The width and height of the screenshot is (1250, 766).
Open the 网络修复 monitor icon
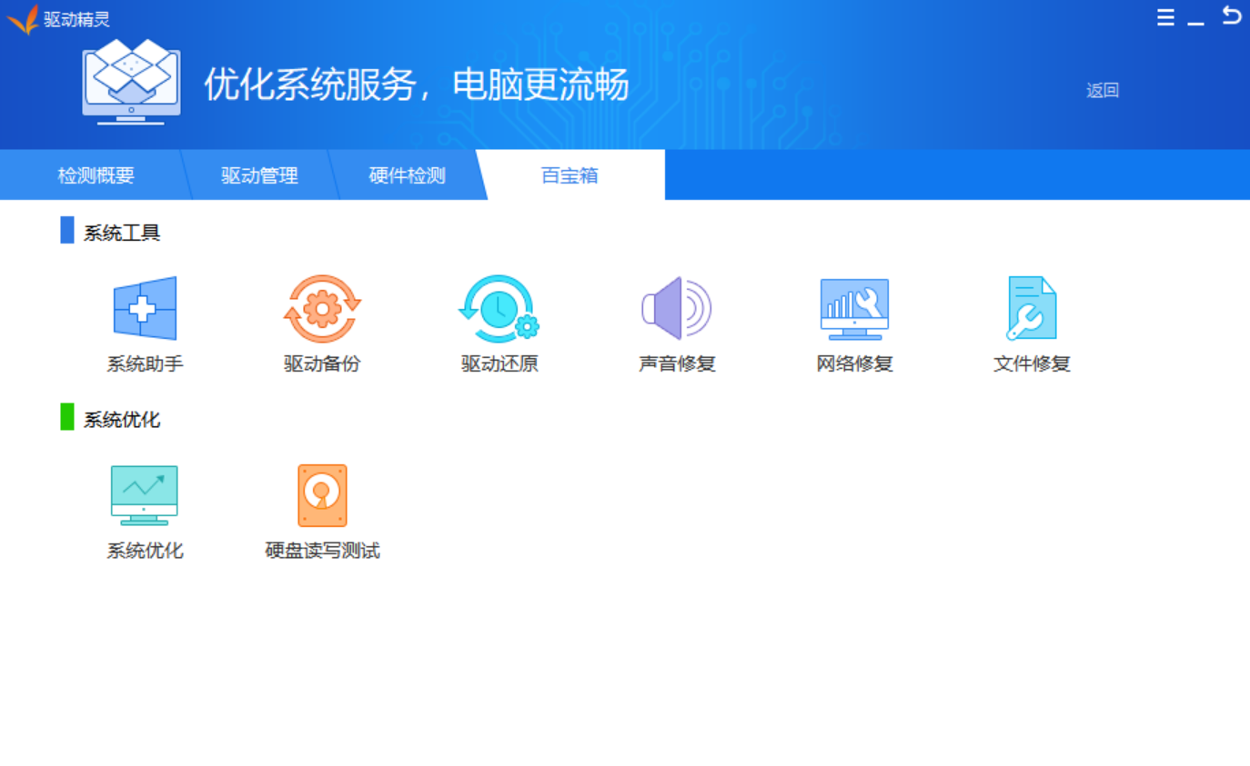(x=854, y=309)
